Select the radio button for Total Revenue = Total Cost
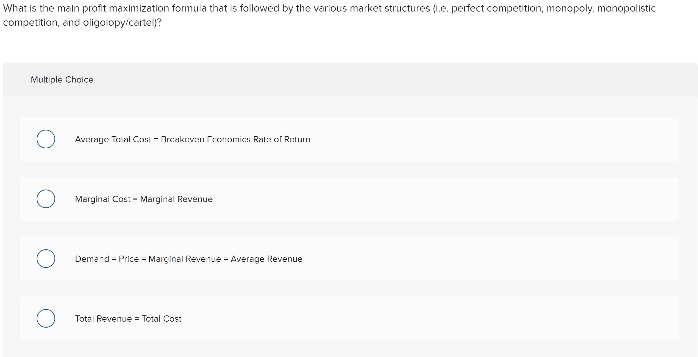Screen dimensions: 698x357 point(46,318)
